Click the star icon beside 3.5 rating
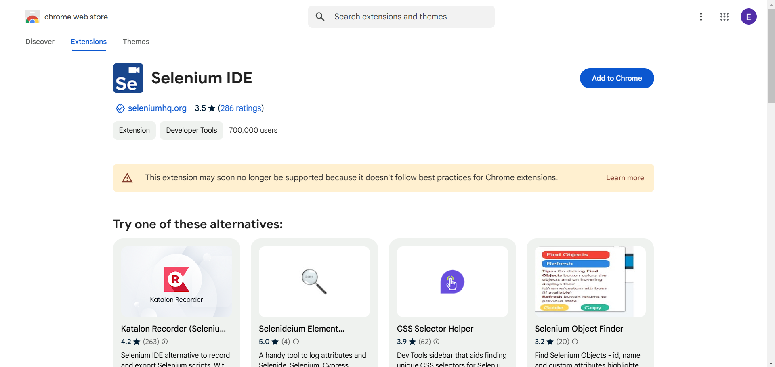The image size is (775, 367). pos(212,108)
